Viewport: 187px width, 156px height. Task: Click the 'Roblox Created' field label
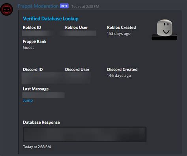[122, 28]
